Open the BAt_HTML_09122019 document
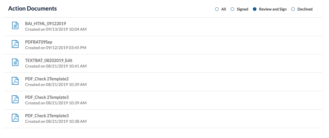 coord(46,24)
